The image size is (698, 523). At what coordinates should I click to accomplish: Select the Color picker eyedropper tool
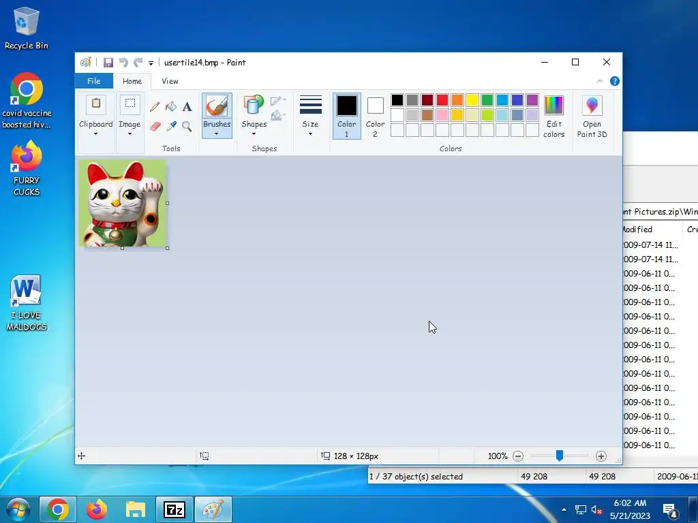click(x=171, y=126)
